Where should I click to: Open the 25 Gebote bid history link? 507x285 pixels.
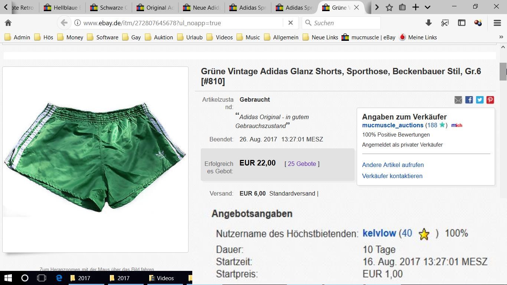302,164
